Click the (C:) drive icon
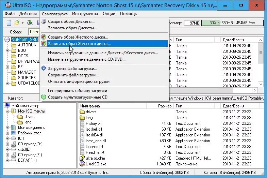 [14, 138]
